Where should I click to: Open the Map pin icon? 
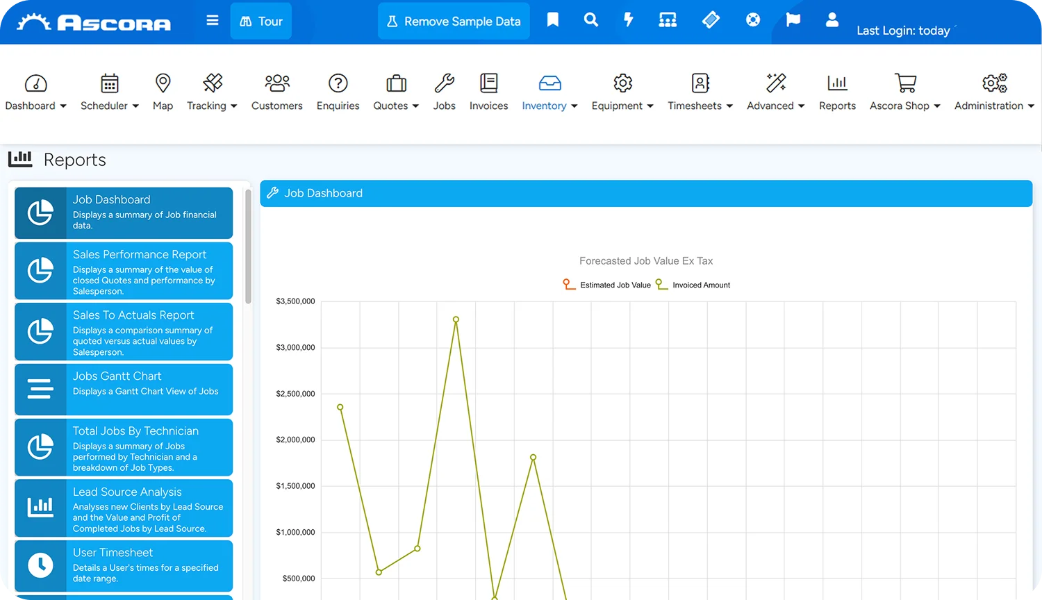163,83
